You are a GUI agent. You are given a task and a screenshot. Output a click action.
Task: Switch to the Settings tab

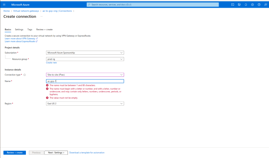pyautogui.click(x=19, y=30)
